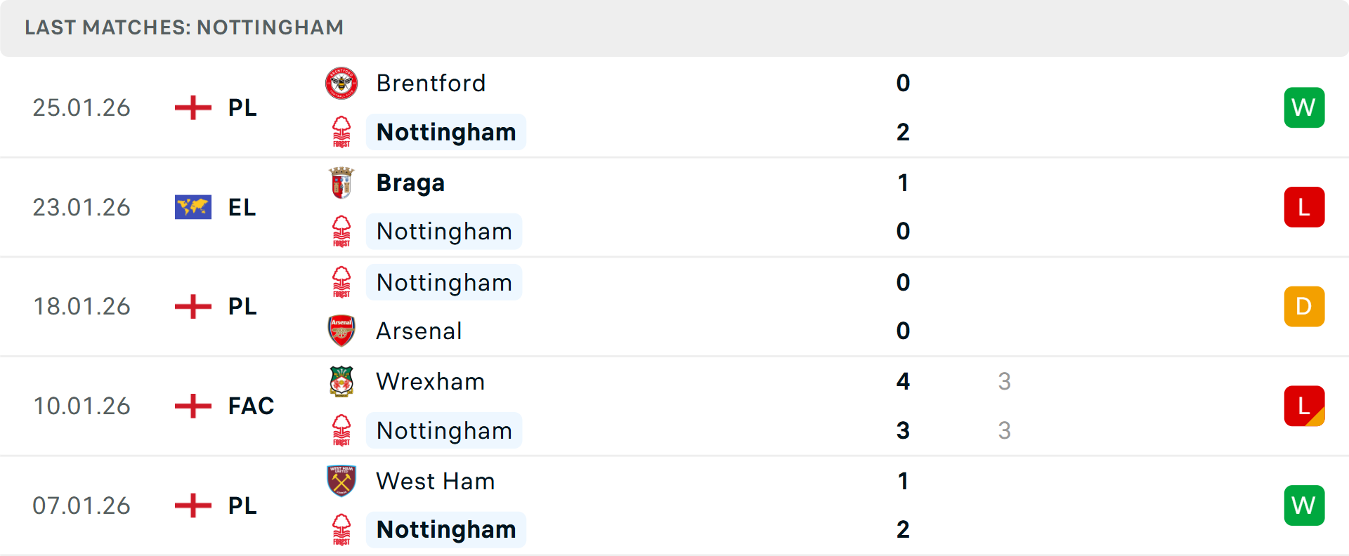This screenshot has width=1349, height=556.
Task: Click the Europa League flag icon
Action: (x=193, y=207)
